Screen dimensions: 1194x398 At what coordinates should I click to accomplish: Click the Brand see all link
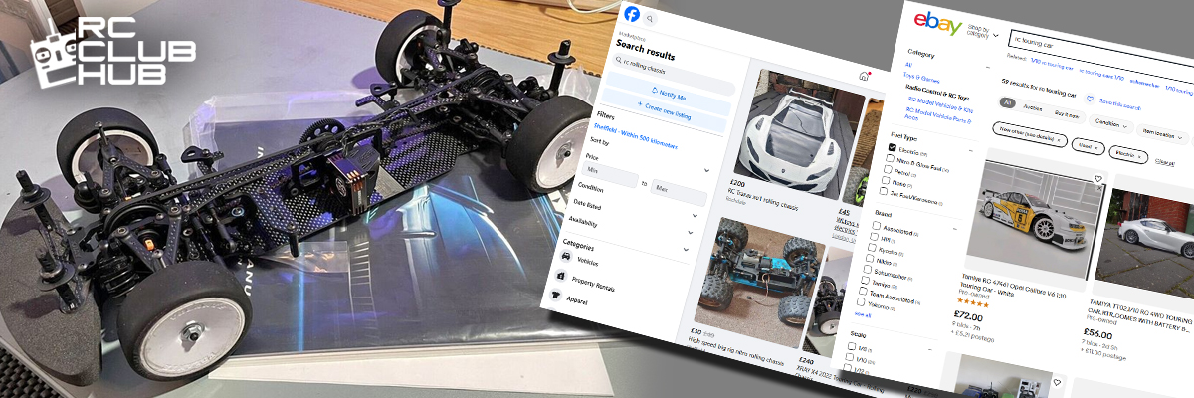[x=862, y=313]
